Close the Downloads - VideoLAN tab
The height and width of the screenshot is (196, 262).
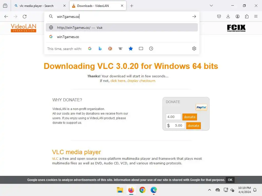point(122,6)
